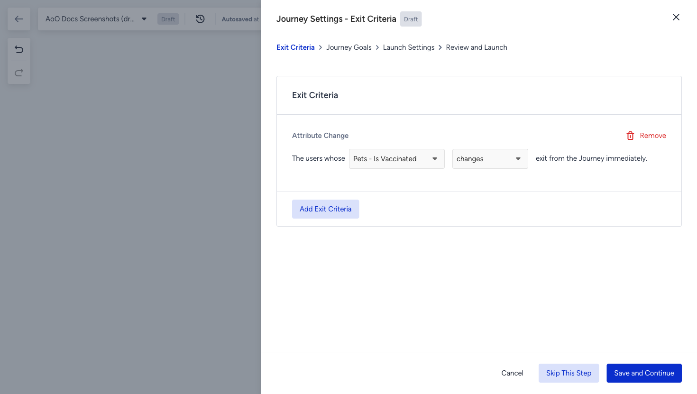Click the Draft badge beside the panel title
The image size is (697, 394).
(x=411, y=19)
